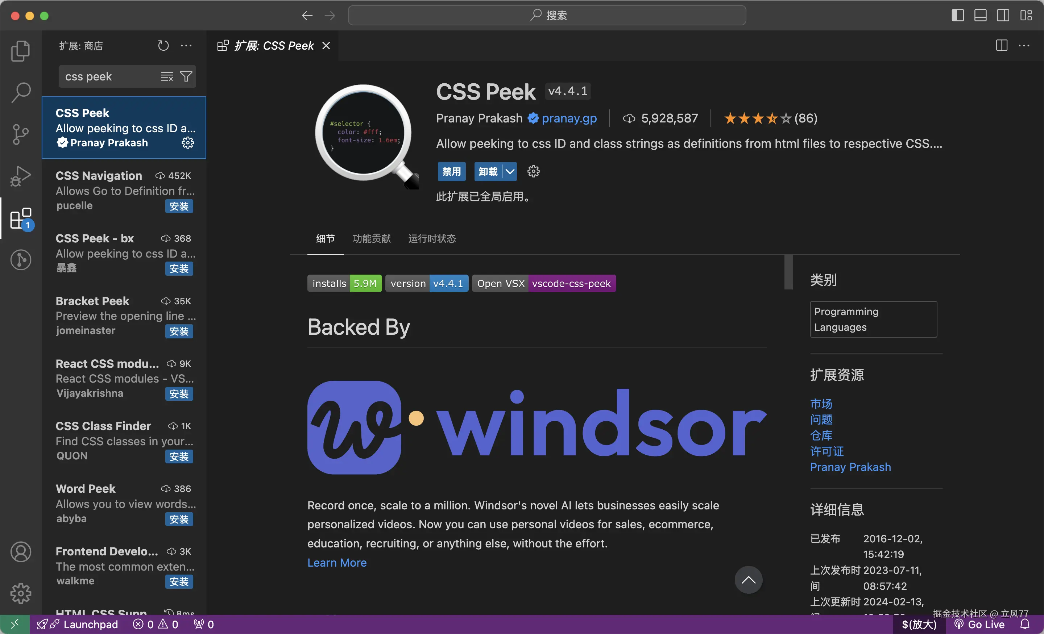Toggle the primary side bar
The width and height of the screenshot is (1044, 634).
(x=958, y=16)
